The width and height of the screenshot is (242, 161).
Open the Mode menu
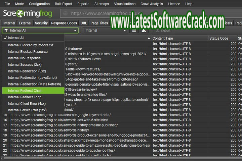coord(19,4)
